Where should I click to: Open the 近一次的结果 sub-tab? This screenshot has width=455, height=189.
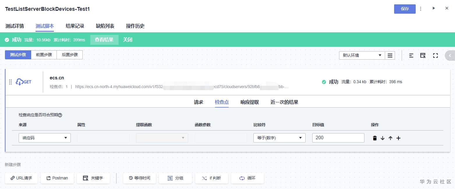(284, 102)
